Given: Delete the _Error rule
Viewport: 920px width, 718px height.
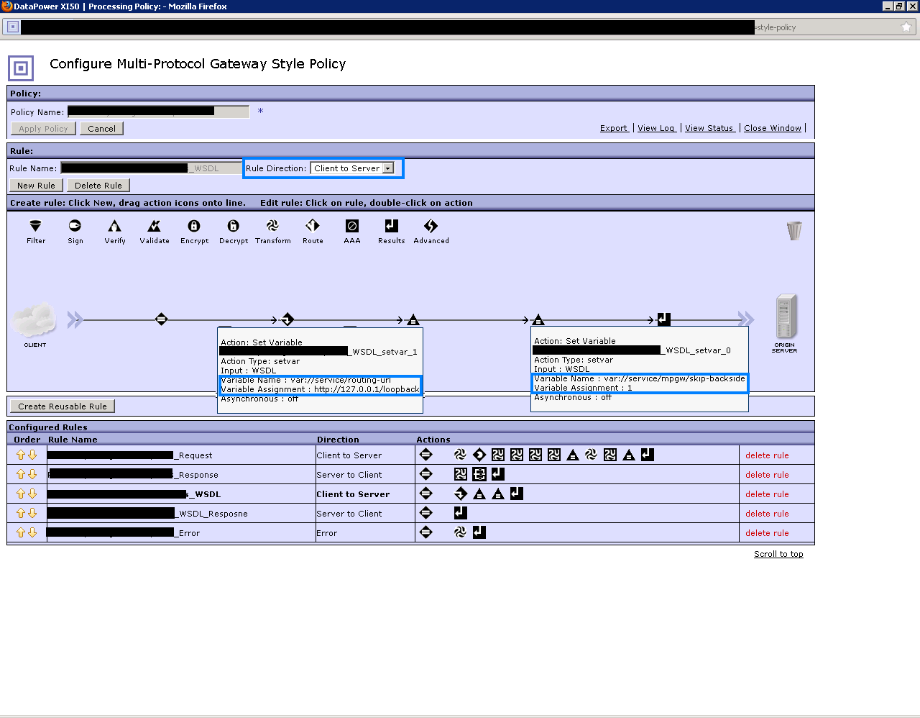Looking at the screenshot, I should point(767,533).
